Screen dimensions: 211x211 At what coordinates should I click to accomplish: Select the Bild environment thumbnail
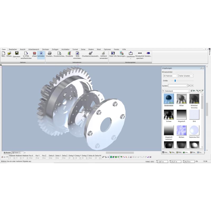(194, 114)
